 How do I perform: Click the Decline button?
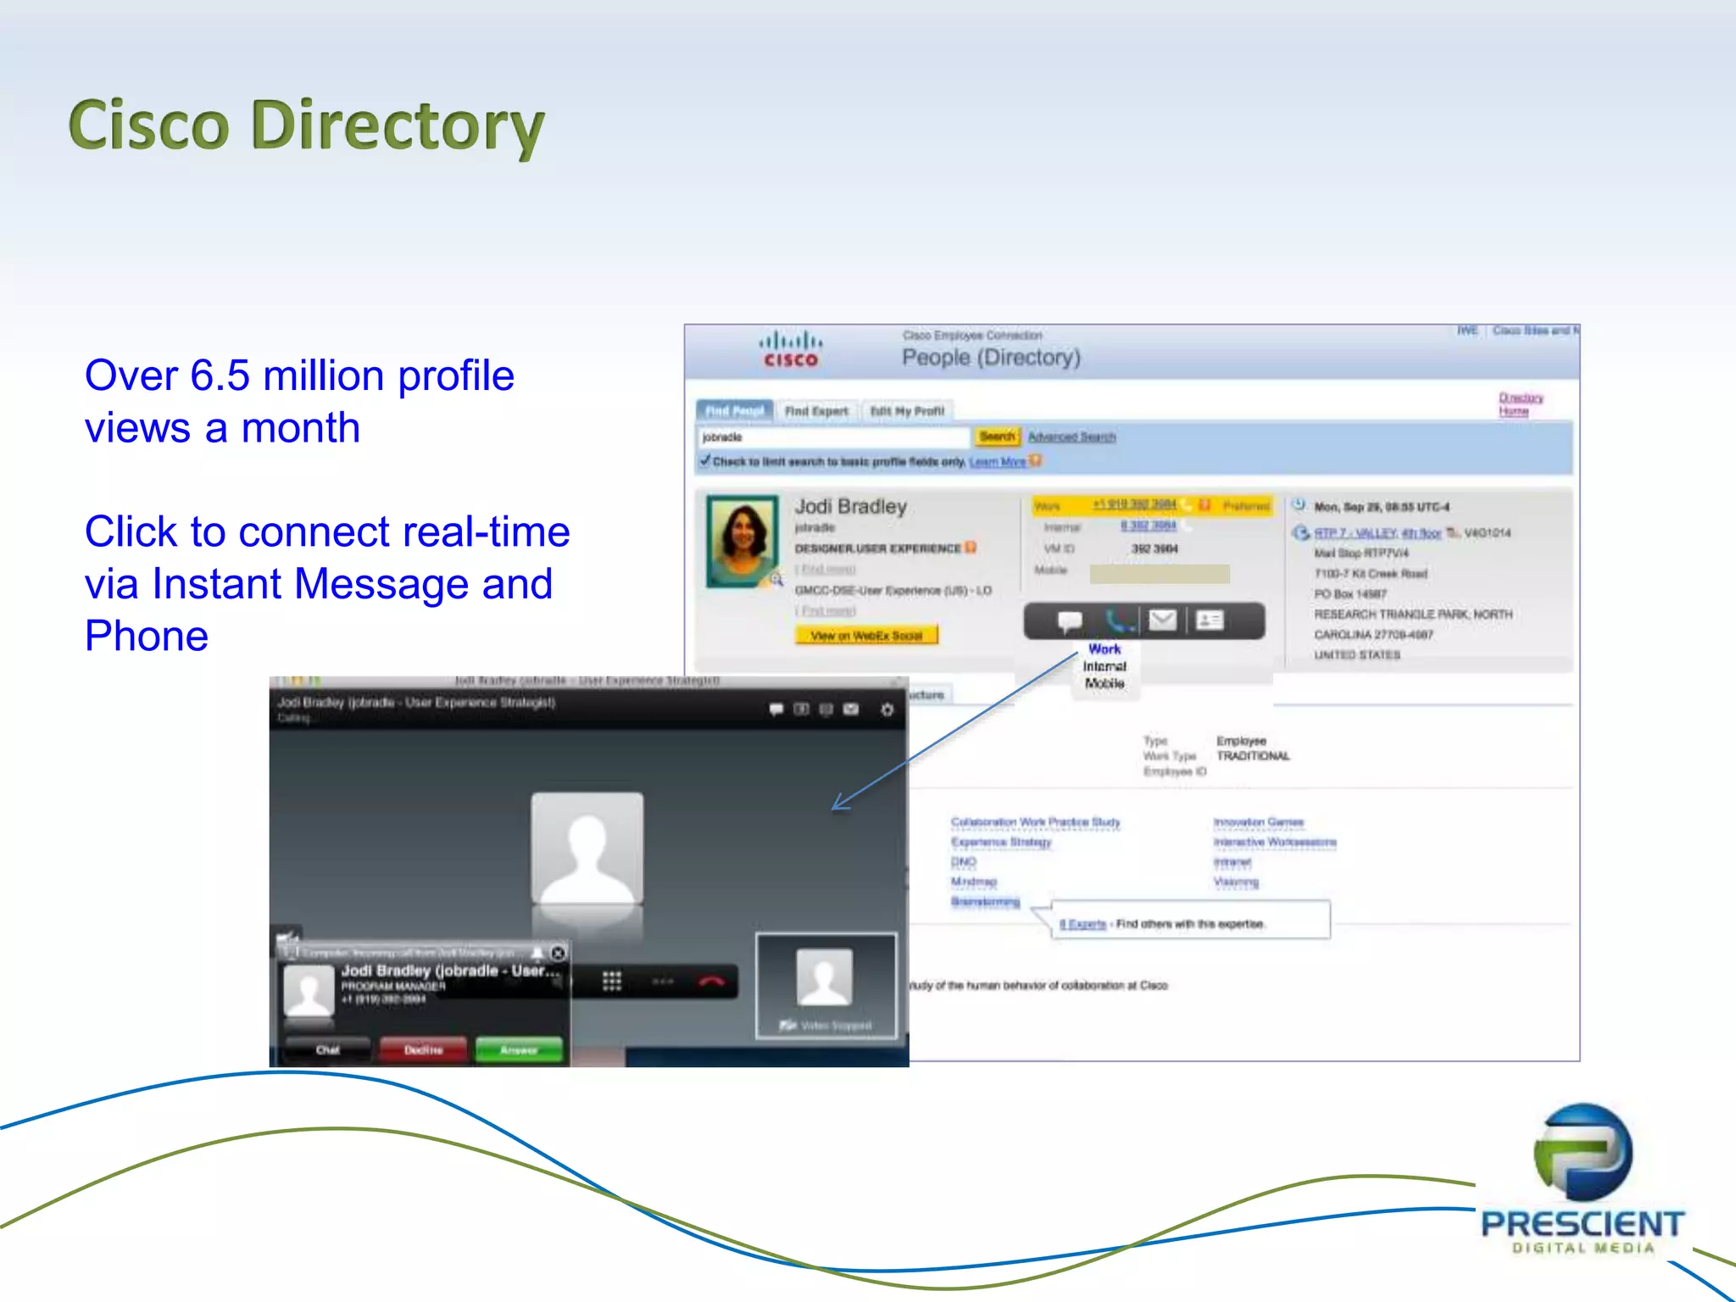423,1049
